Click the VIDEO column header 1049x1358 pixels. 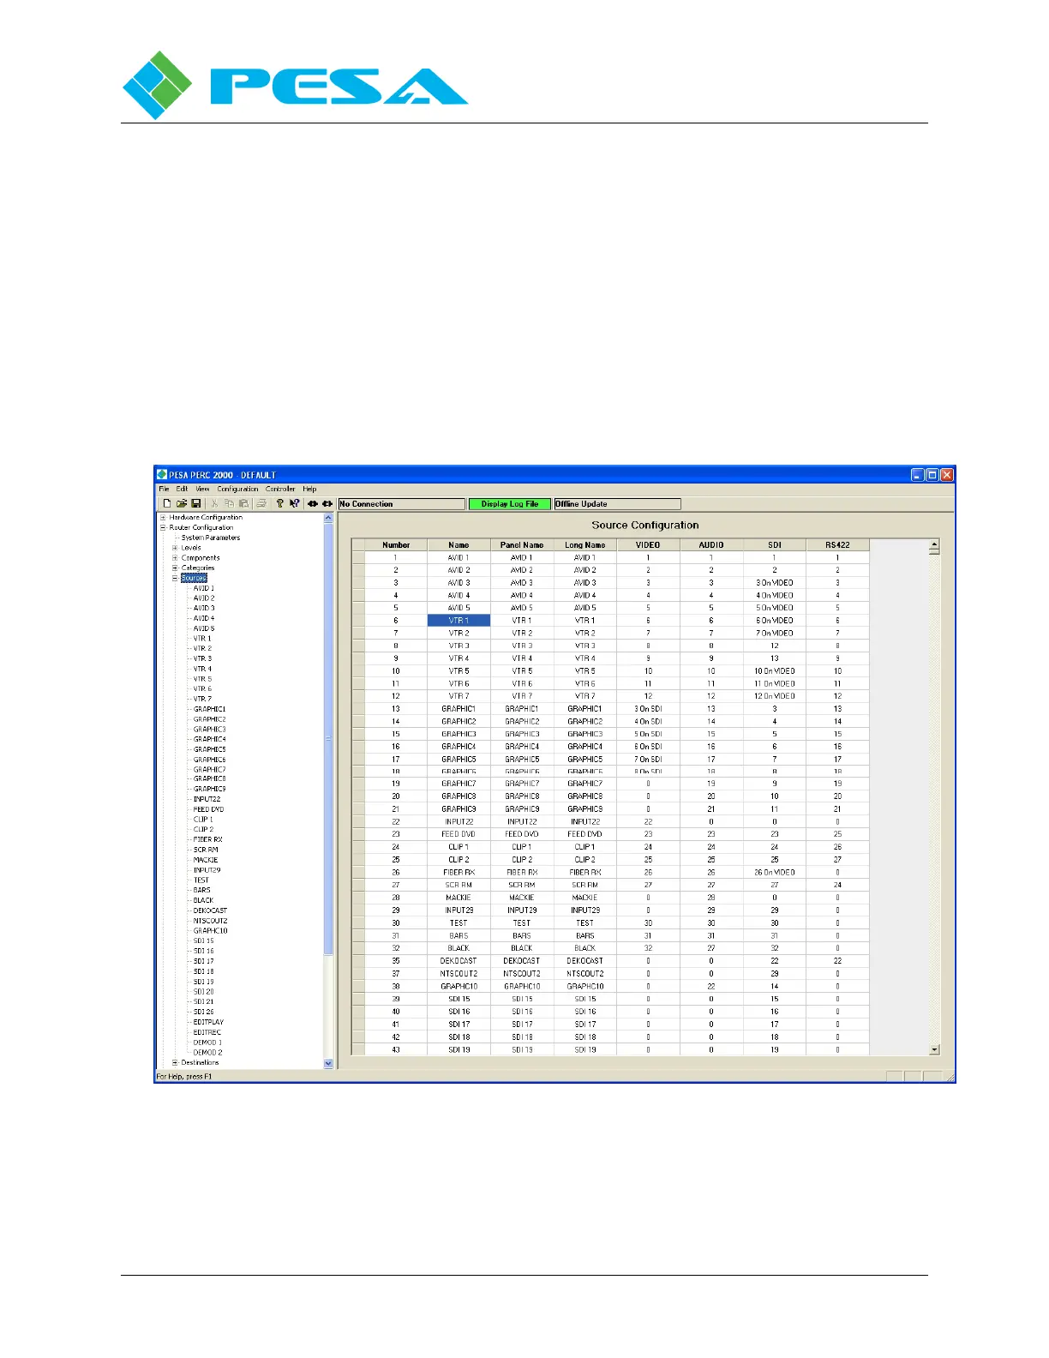click(x=648, y=545)
